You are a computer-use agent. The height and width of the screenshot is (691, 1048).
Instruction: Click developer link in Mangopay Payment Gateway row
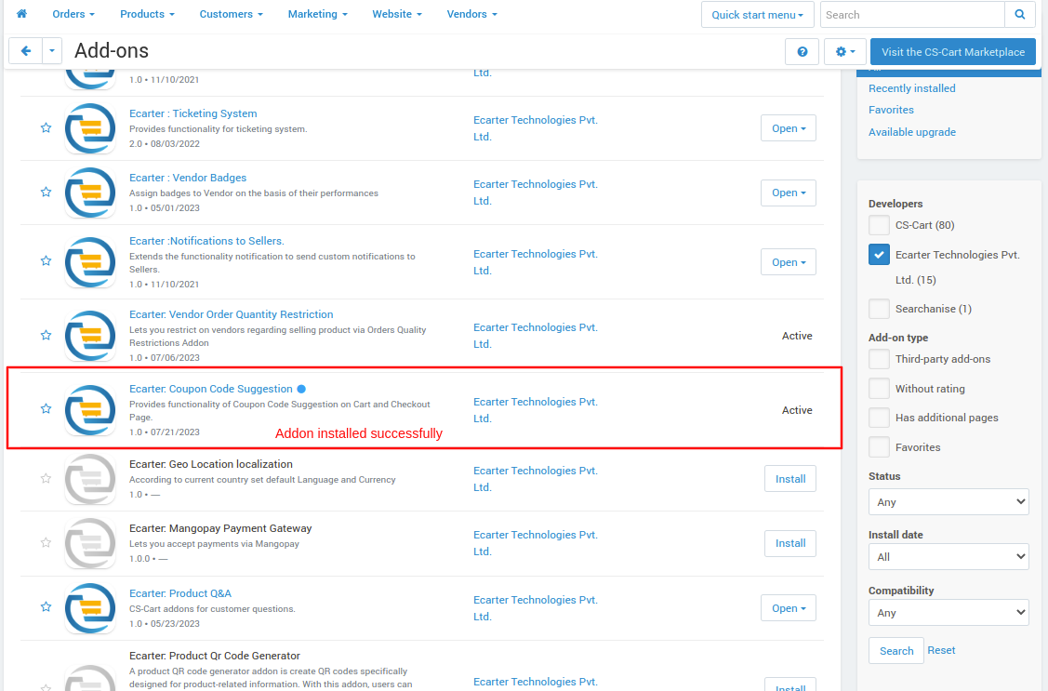tap(536, 543)
